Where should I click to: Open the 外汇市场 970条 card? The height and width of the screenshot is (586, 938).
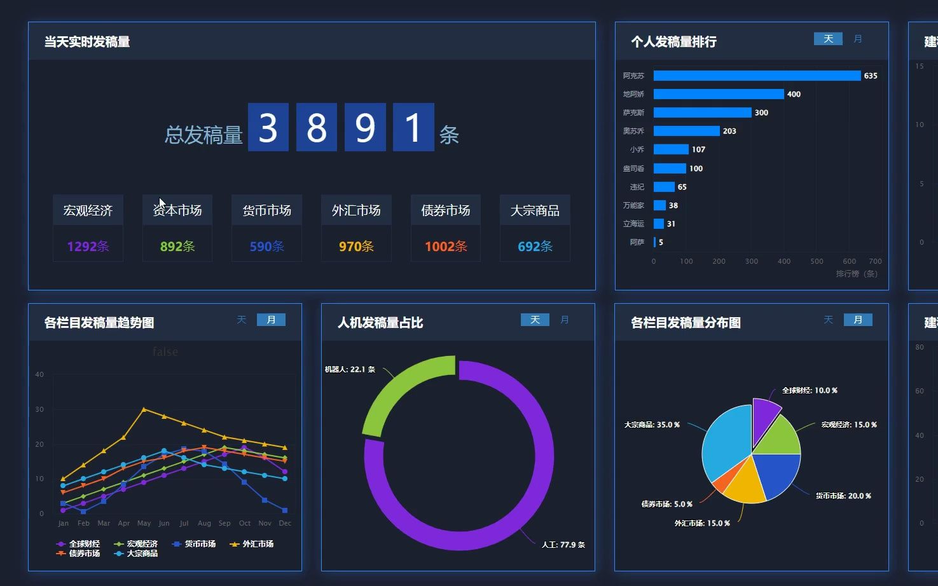[x=356, y=228]
